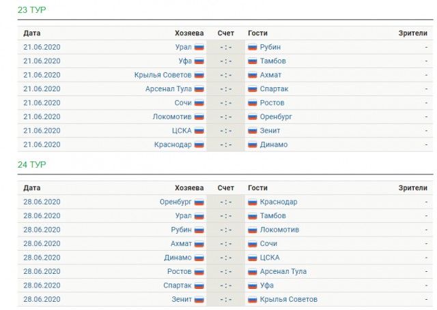This screenshot has height=310, width=437.
Task: Open Крылья Советов guest link in round 24
Action: [289, 299]
